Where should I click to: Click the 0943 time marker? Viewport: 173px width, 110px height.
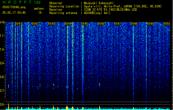(x=51, y=24)
